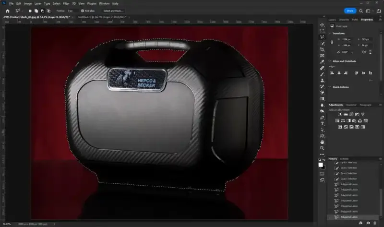Select the Type tool
The height and width of the screenshot is (227, 384).
[x=322, y=123]
